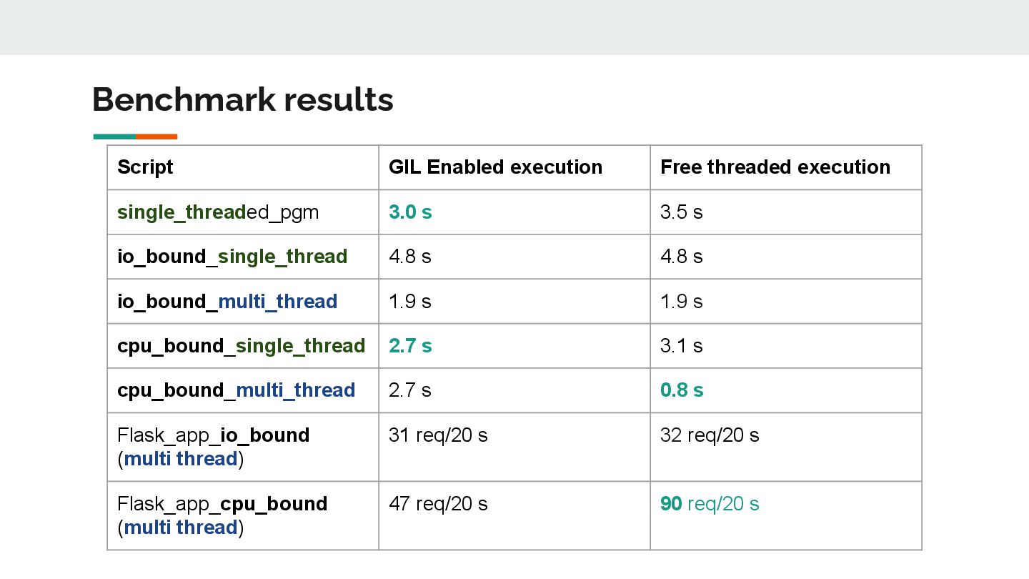Click the green 0.8 s result
The height and width of the screenshot is (579, 1029).
tap(682, 390)
